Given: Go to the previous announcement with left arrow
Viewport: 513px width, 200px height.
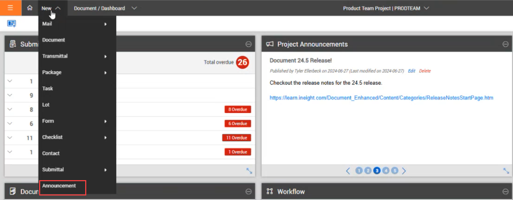Looking at the screenshot, I should coord(348,171).
